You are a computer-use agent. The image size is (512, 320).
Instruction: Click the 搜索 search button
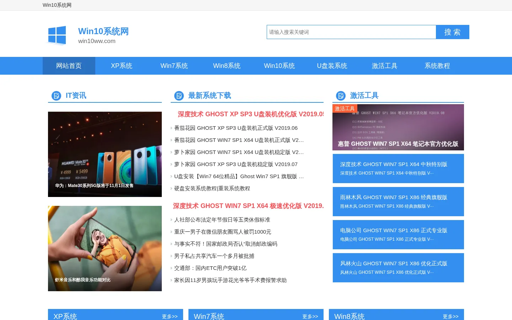(x=453, y=32)
